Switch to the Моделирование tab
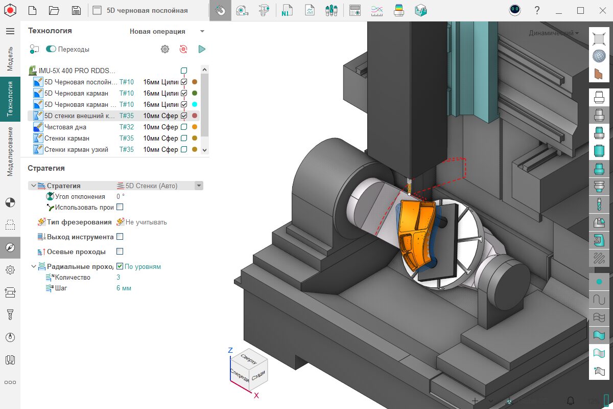This screenshot has height=409, width=613. point(10,152)
